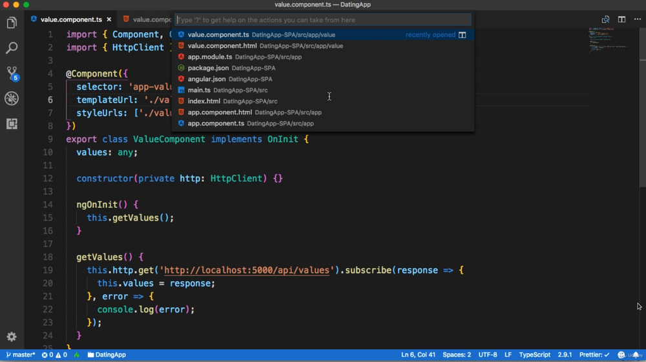The height and width of the screenshot is (362, 646).
Task: Click 'ValueComponent' class name in code
Action: pyautogui.click(x=169, y=139)
